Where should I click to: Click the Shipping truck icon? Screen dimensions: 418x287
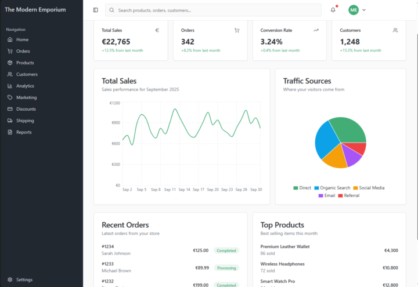(x=10, y=121)
